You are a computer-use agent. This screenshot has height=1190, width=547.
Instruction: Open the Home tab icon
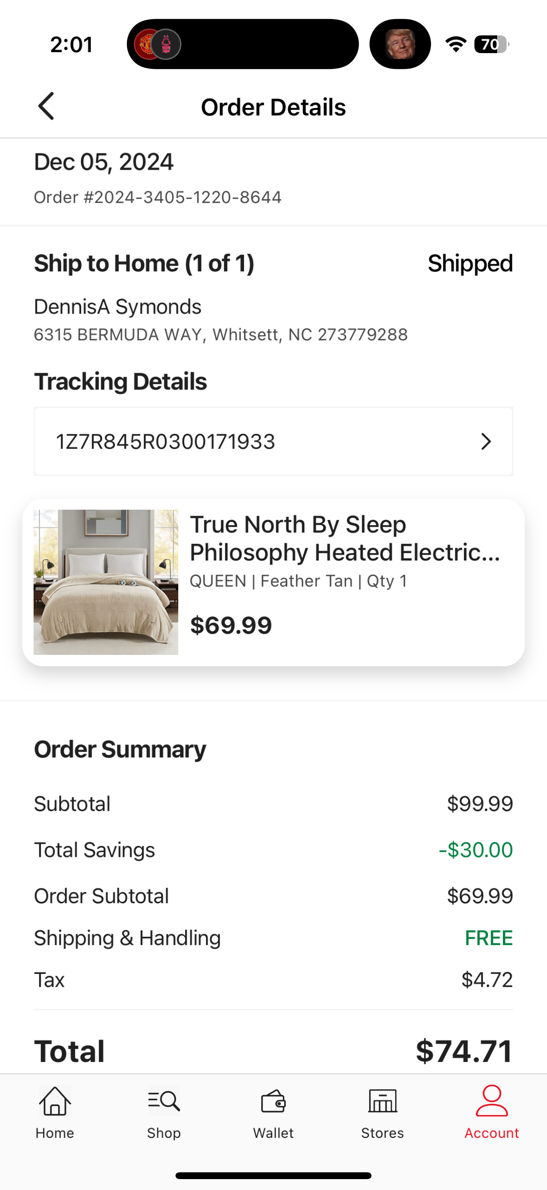pos(55,1101)
